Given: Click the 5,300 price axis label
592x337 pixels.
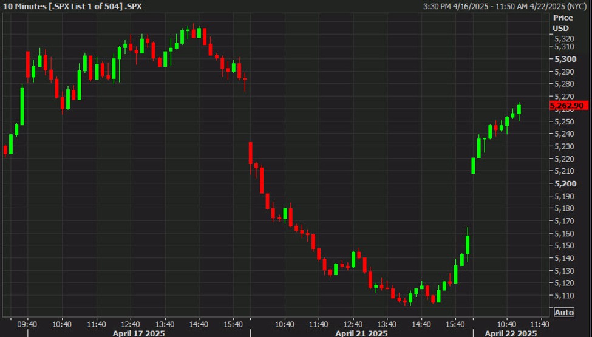Looking at the screenshot, I should click(565, 59).
